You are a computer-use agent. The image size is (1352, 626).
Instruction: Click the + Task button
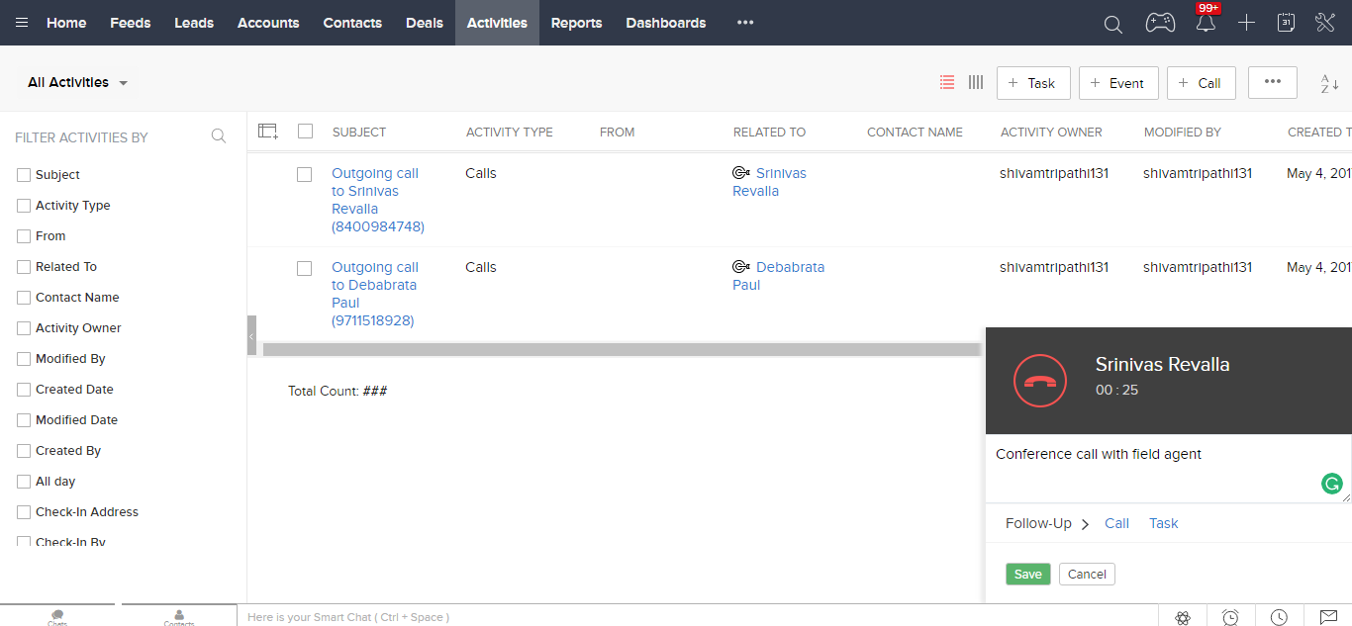pos(1033,83)
